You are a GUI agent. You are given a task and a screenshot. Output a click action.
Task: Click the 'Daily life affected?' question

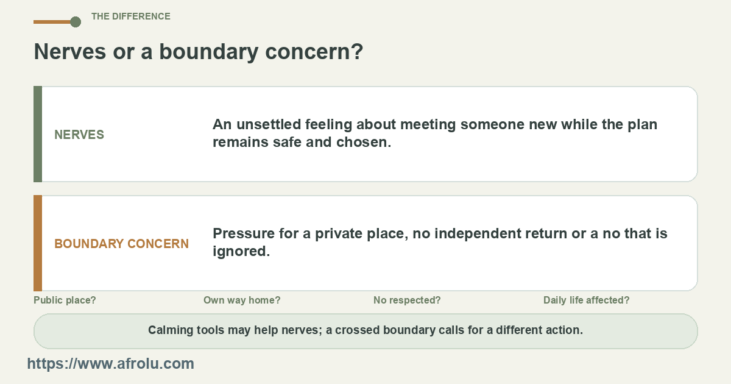pyautogui.click(x=587, y=300)
